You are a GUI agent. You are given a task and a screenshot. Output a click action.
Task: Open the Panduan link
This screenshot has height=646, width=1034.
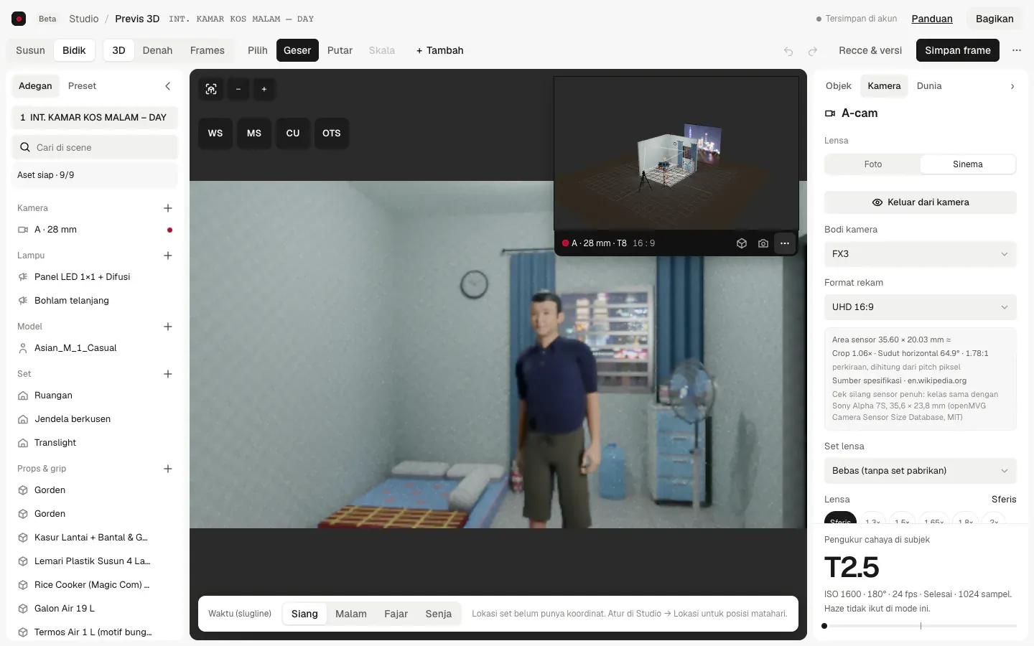[932, 19]
